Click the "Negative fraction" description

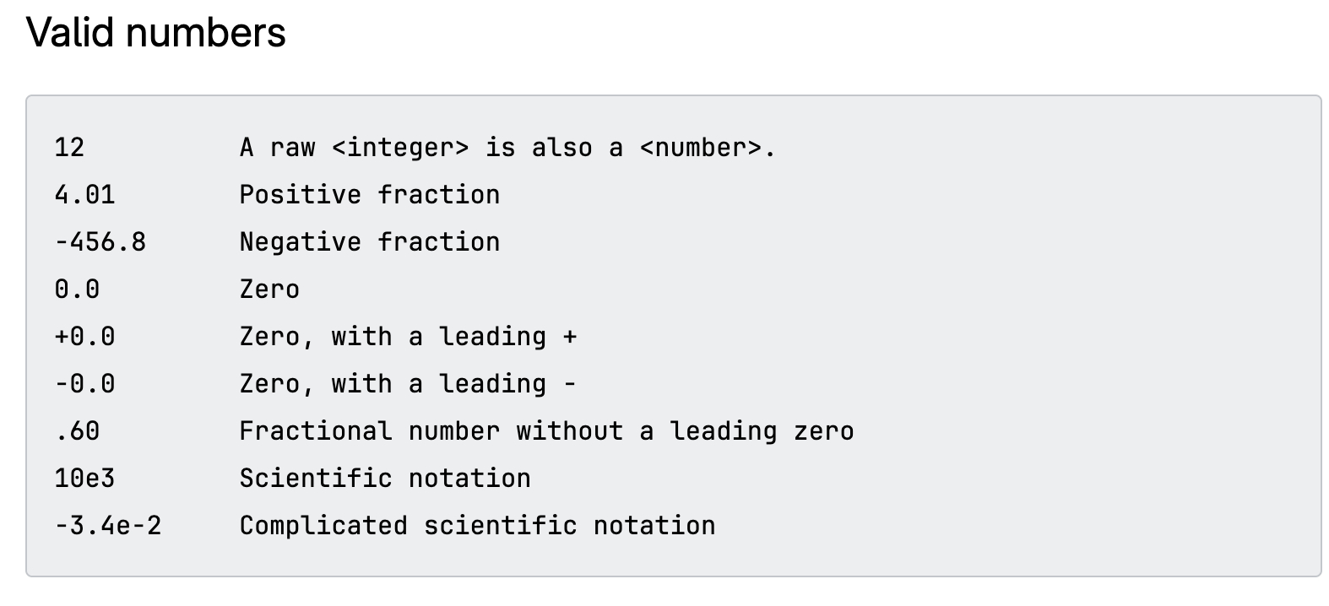pos(369,242)
